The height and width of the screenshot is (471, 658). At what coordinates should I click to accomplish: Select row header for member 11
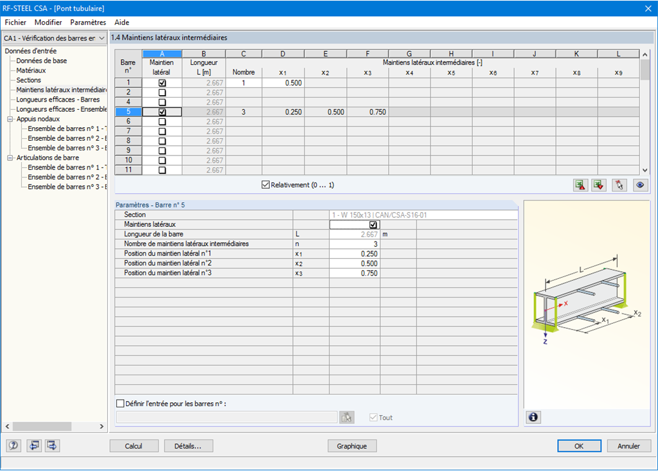pos(129,170)
